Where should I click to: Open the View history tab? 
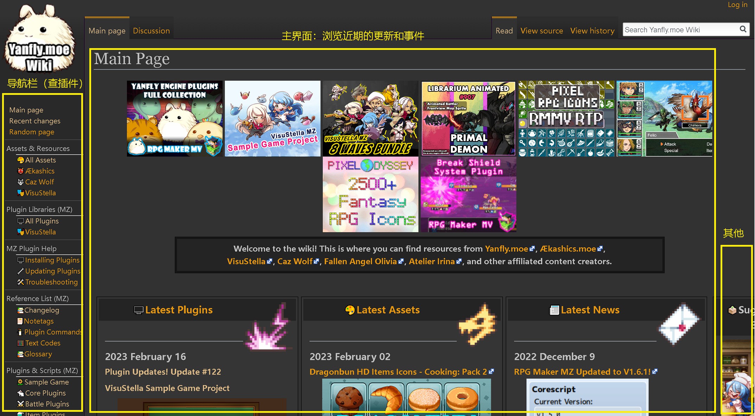tap(592, 31)
